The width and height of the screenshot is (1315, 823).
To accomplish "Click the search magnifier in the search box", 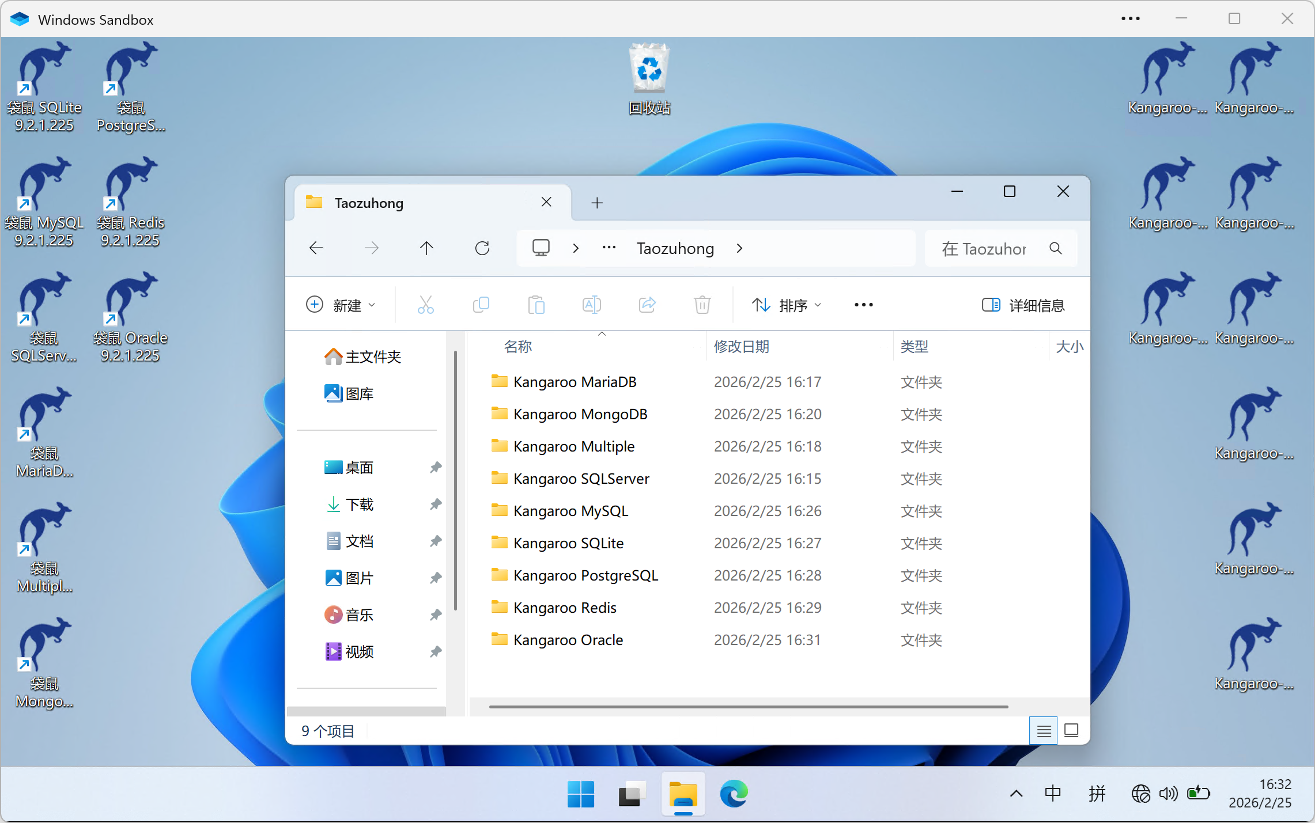I will click(x=1056, y=248).
